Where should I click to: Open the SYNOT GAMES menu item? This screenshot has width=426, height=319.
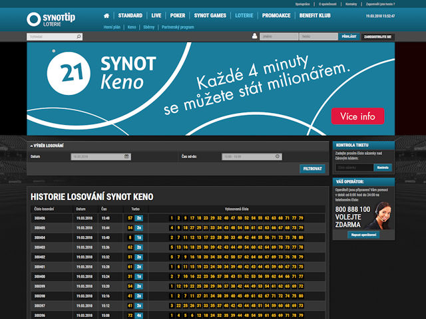pyautogui.click(x=210, y=16)
